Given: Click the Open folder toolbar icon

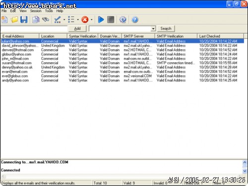Looking at the screenshot, I should click(x=14, y=20).
